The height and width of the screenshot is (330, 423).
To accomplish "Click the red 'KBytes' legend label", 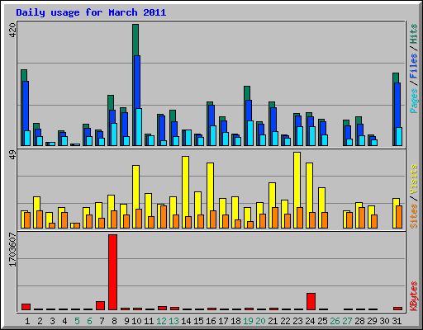I will pos(413,296).
